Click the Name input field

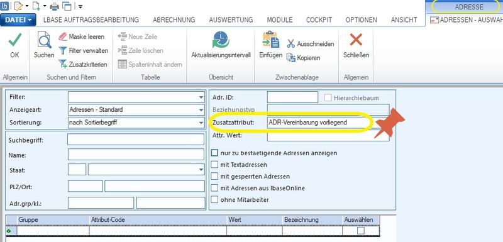[x=136, y=155]
